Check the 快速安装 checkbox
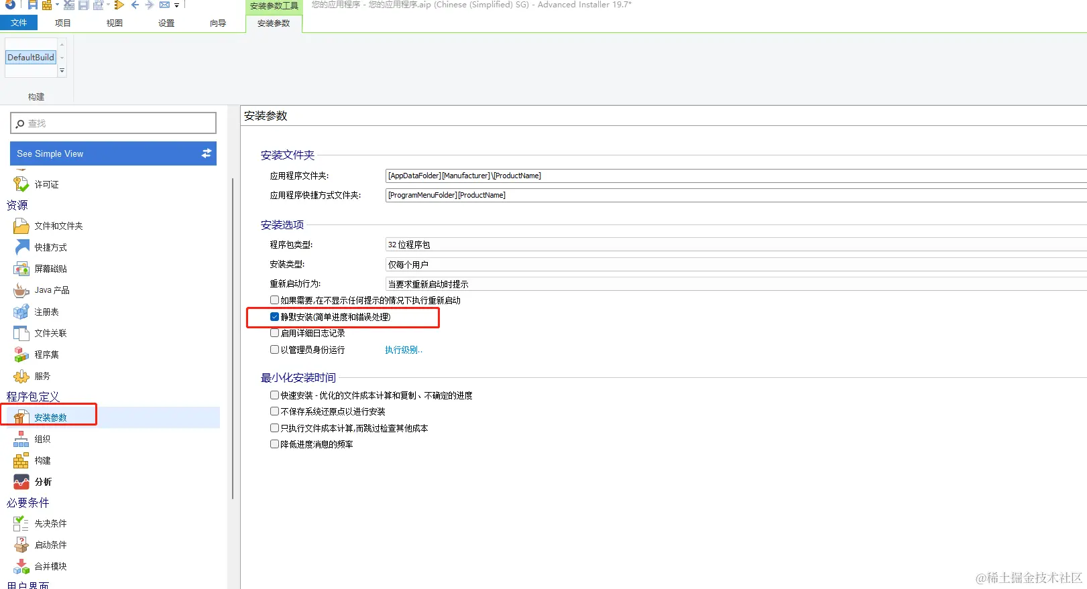Screen dimensions: 1087x589 (x=274, y=395)
